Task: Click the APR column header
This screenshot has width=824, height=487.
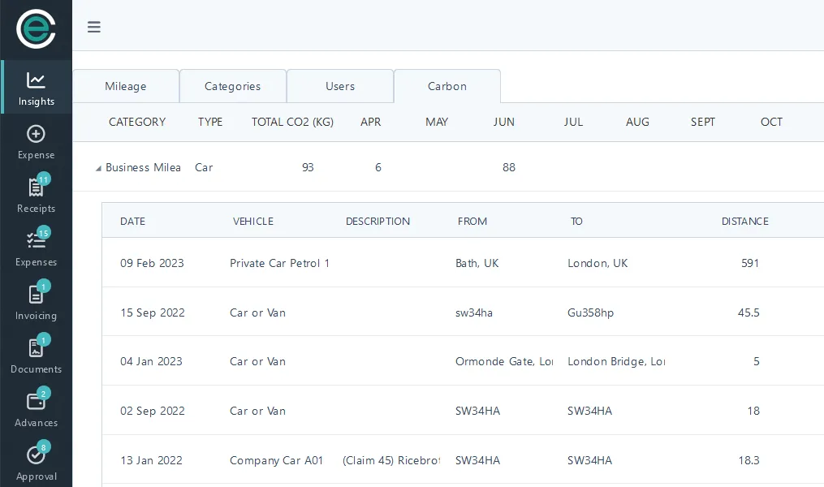Action: (x=370, y=122)
